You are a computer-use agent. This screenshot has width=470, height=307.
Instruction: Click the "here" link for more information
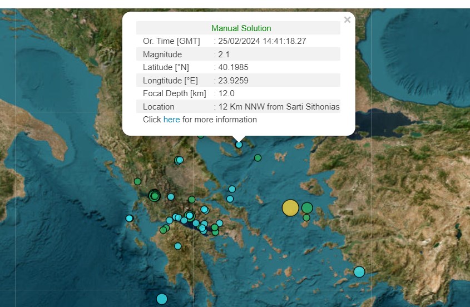(171, 120)
